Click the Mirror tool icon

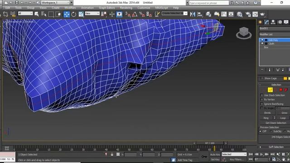(193, 14)
